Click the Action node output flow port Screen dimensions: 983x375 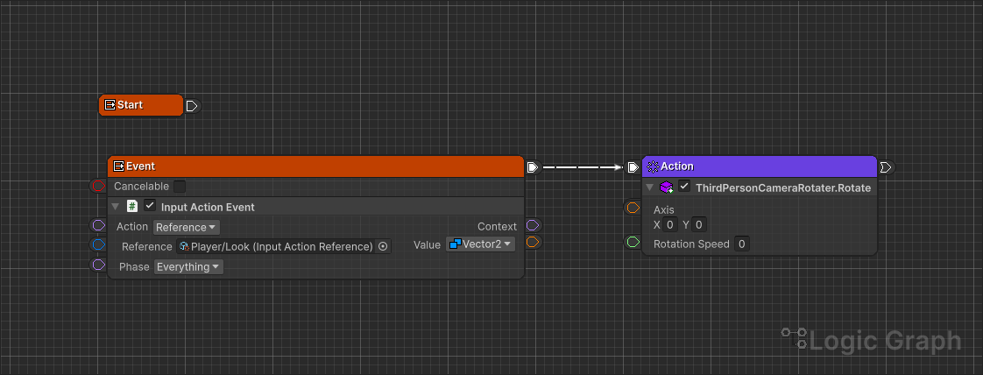(x=886, y=166)
